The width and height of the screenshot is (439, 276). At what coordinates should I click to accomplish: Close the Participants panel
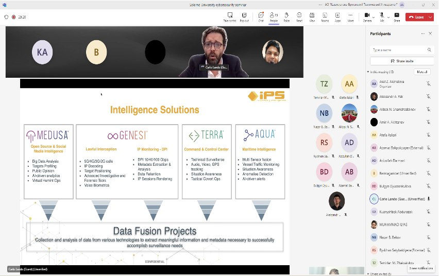[430, 33]
